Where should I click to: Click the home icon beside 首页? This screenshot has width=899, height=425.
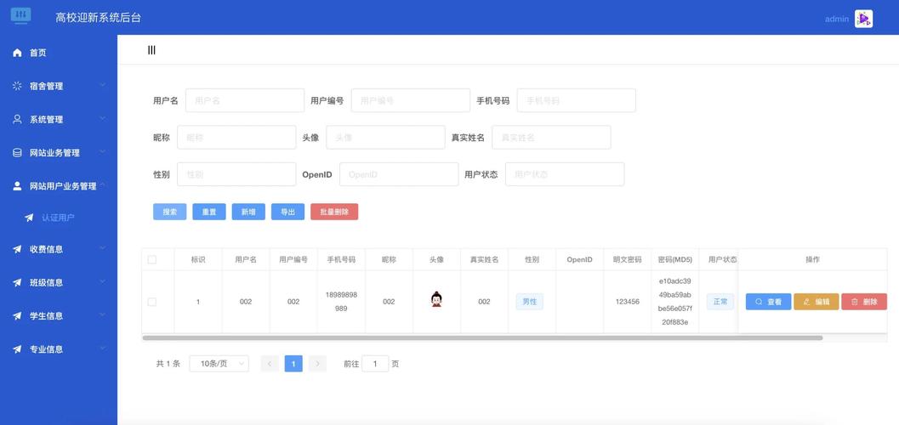(x=17, y=53)
